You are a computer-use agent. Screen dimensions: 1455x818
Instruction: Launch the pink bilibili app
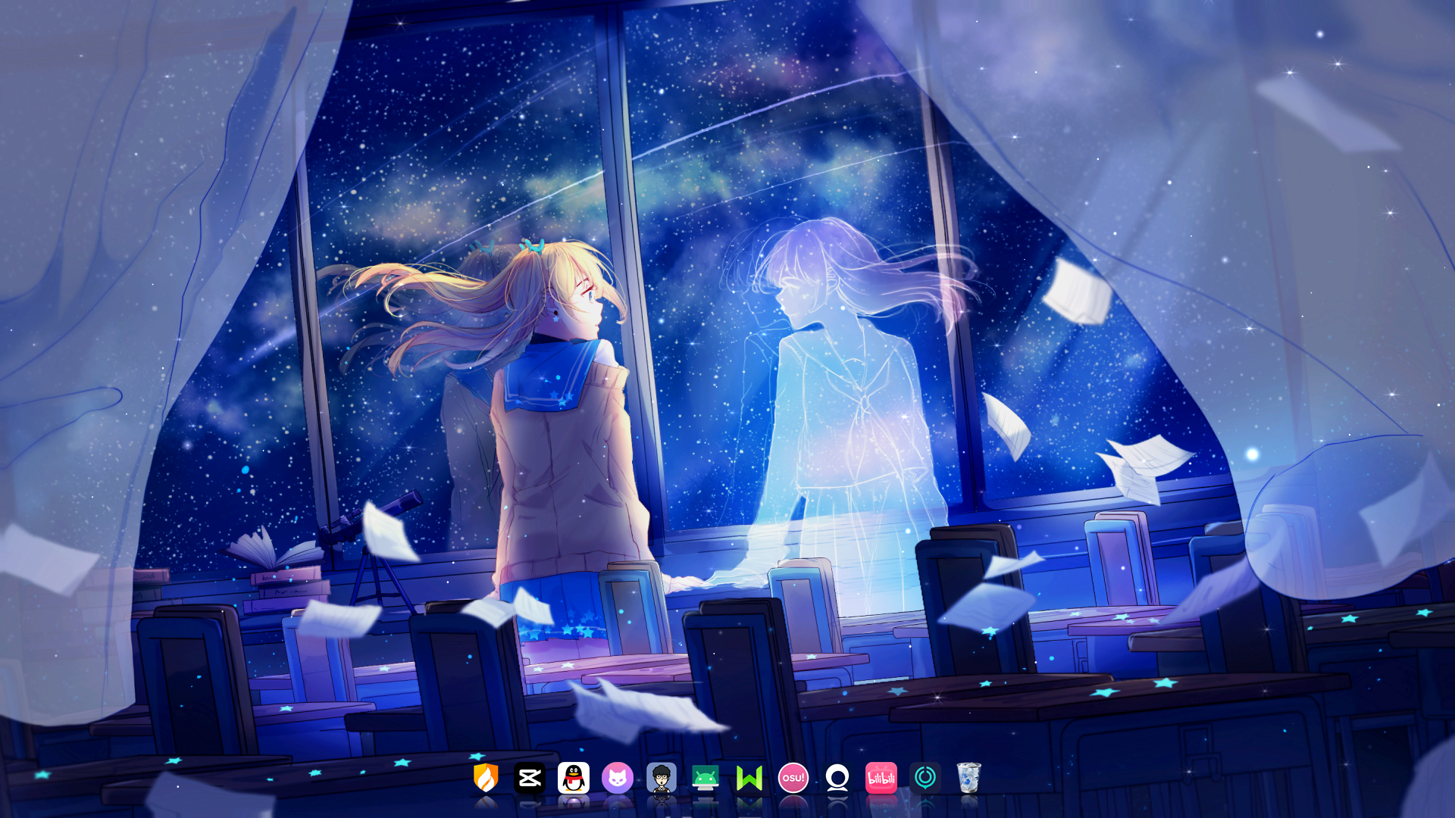click(881, 778)
